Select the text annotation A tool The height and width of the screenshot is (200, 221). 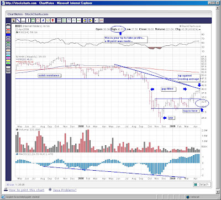tap(43, 20)
